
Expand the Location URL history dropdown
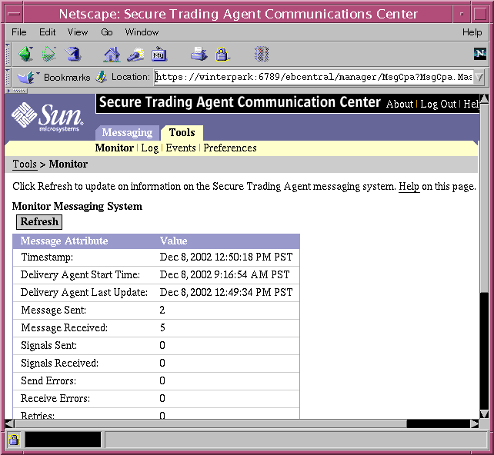click(x=479, y=77)
